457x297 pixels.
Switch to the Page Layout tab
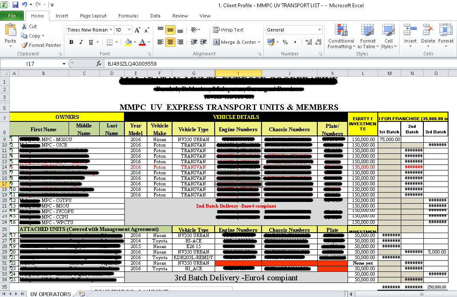[93, 16]
